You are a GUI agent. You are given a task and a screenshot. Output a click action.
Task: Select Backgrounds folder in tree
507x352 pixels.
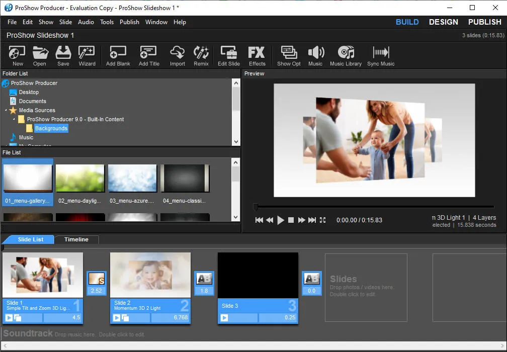(51, 128)
